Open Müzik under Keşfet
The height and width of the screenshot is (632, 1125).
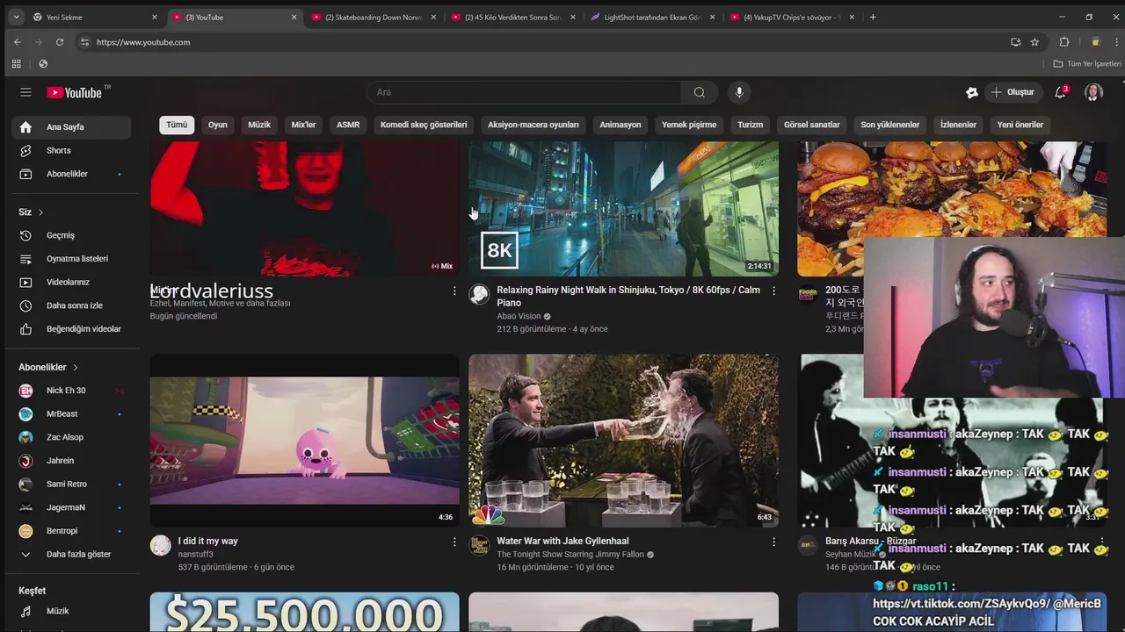72,611
